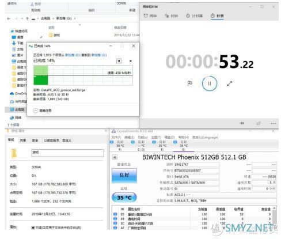Click the folder name field containing 游戏
This screenshot has width=281, height=239.
tap(67, 153)
